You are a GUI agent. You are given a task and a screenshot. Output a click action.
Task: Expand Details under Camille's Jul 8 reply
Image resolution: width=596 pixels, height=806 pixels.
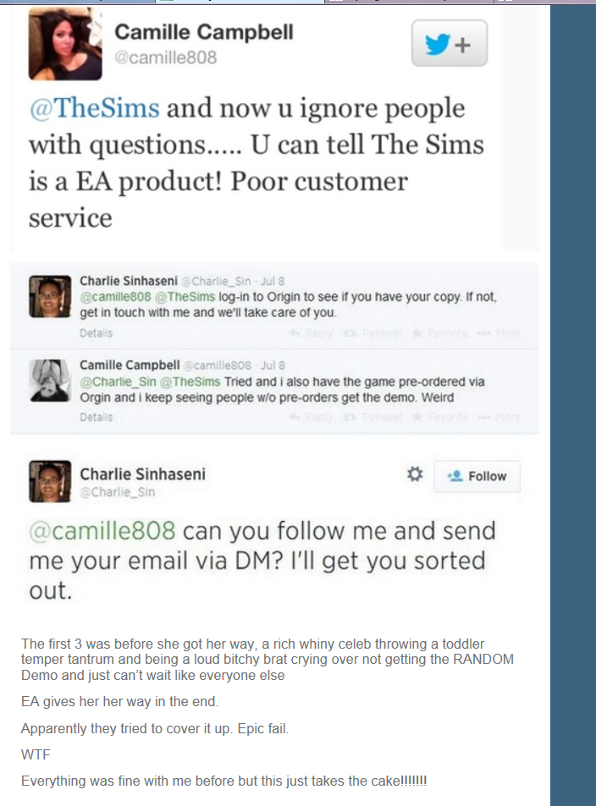coord(97,417)
